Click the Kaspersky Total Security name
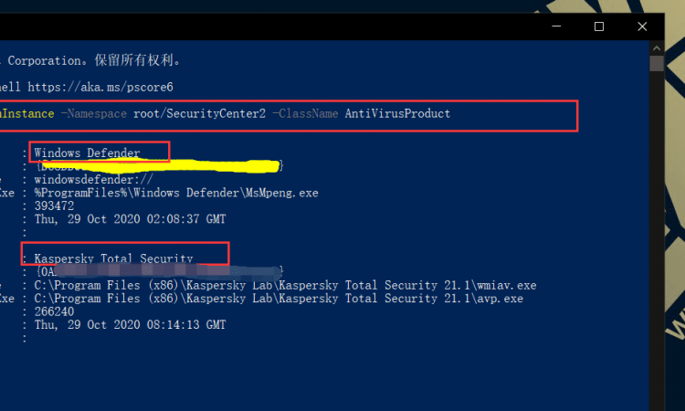 (113, 258)
